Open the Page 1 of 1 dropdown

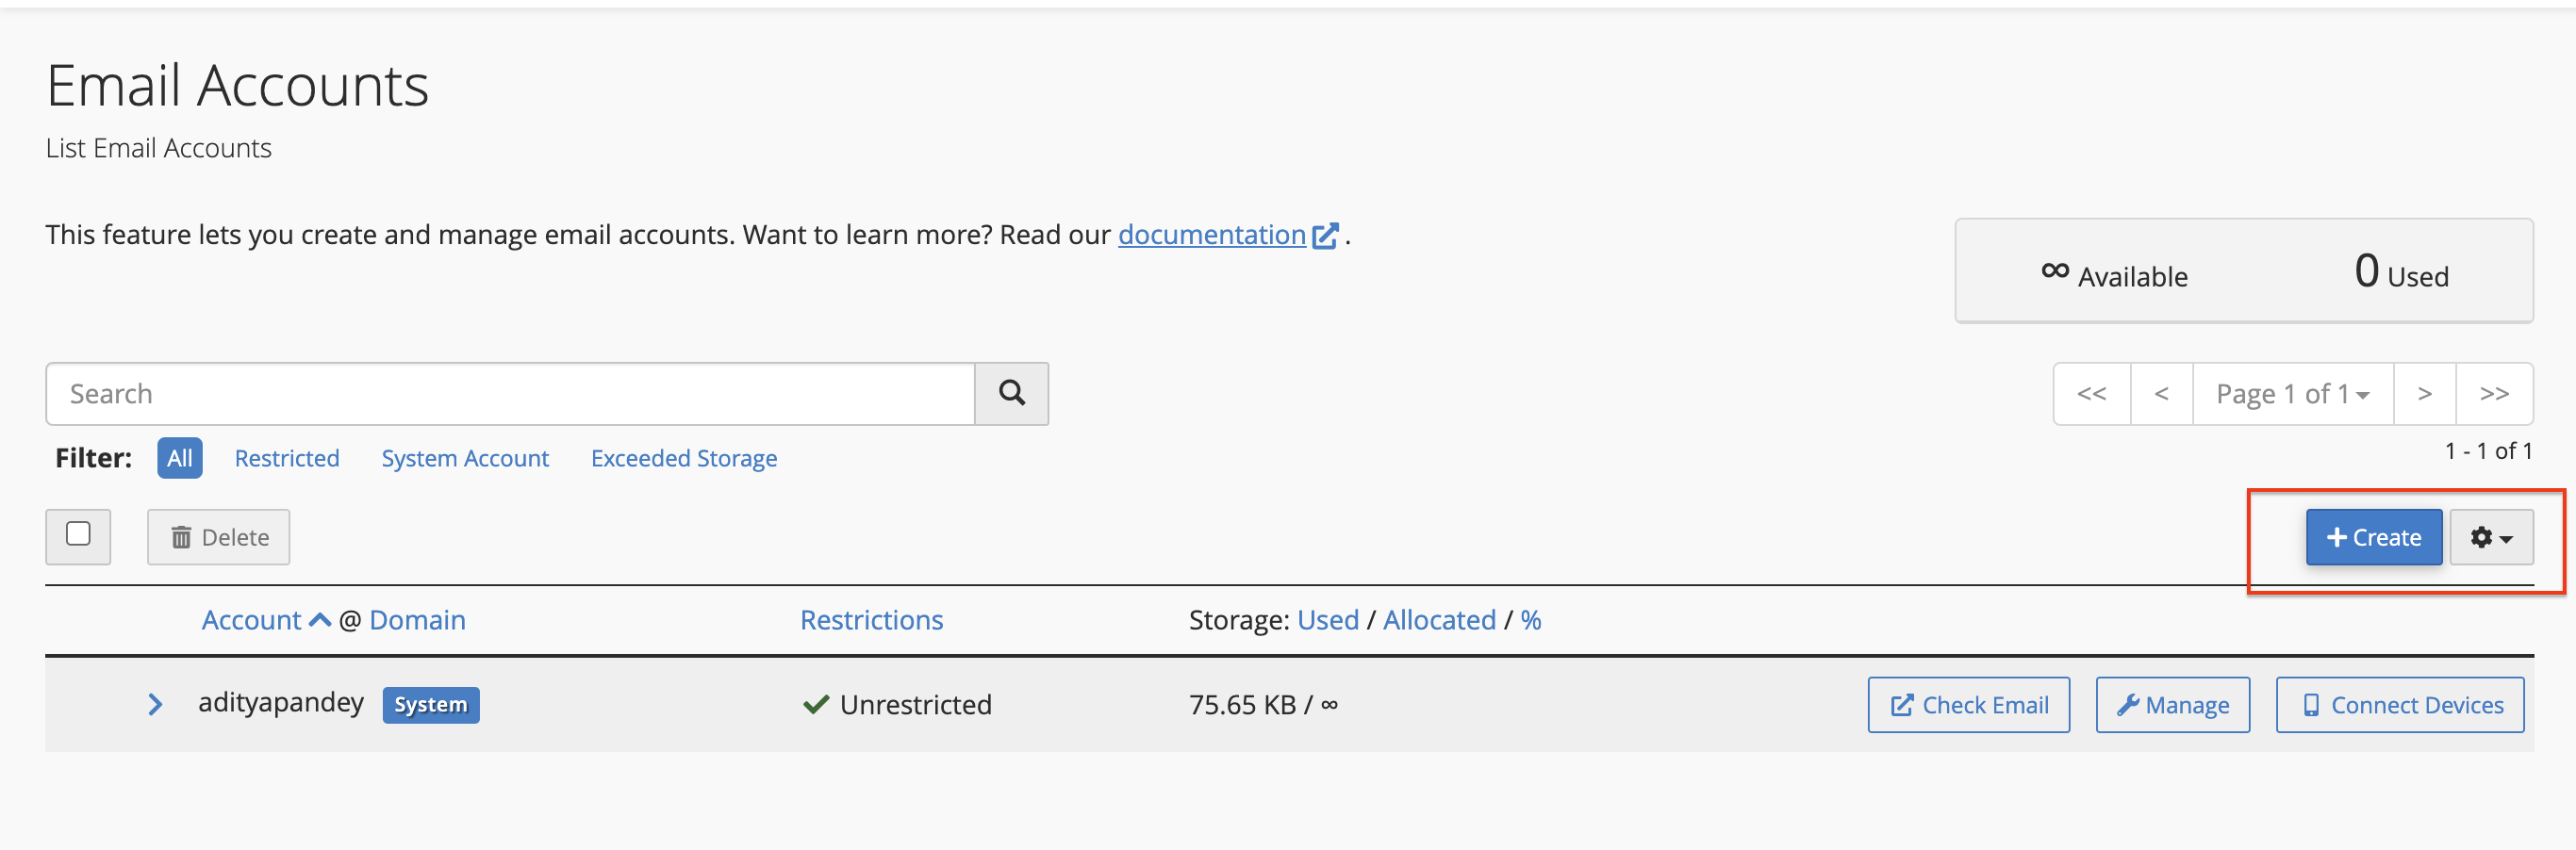2291,393
